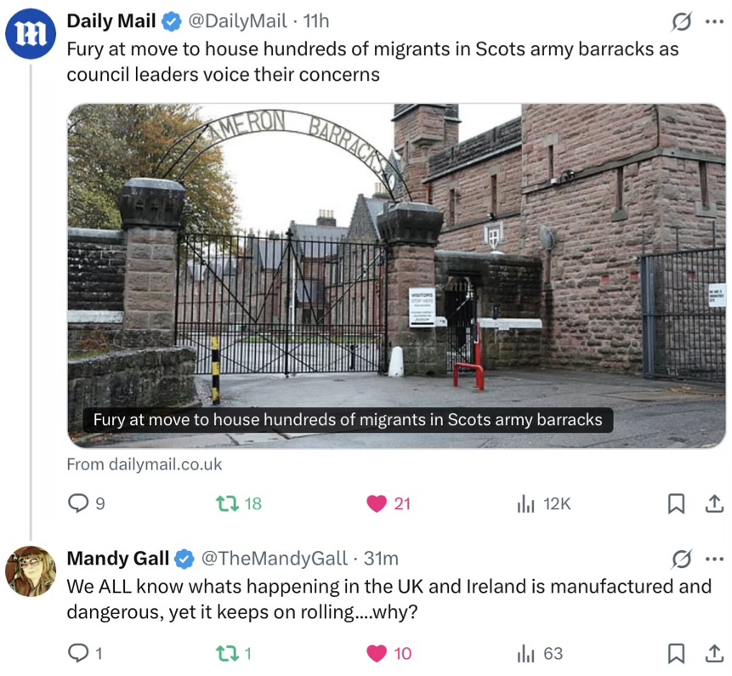Viewport: 732px width, 676px height.
Task: Open more options on Mandy Gall's reply
Action: click(714, 559)
